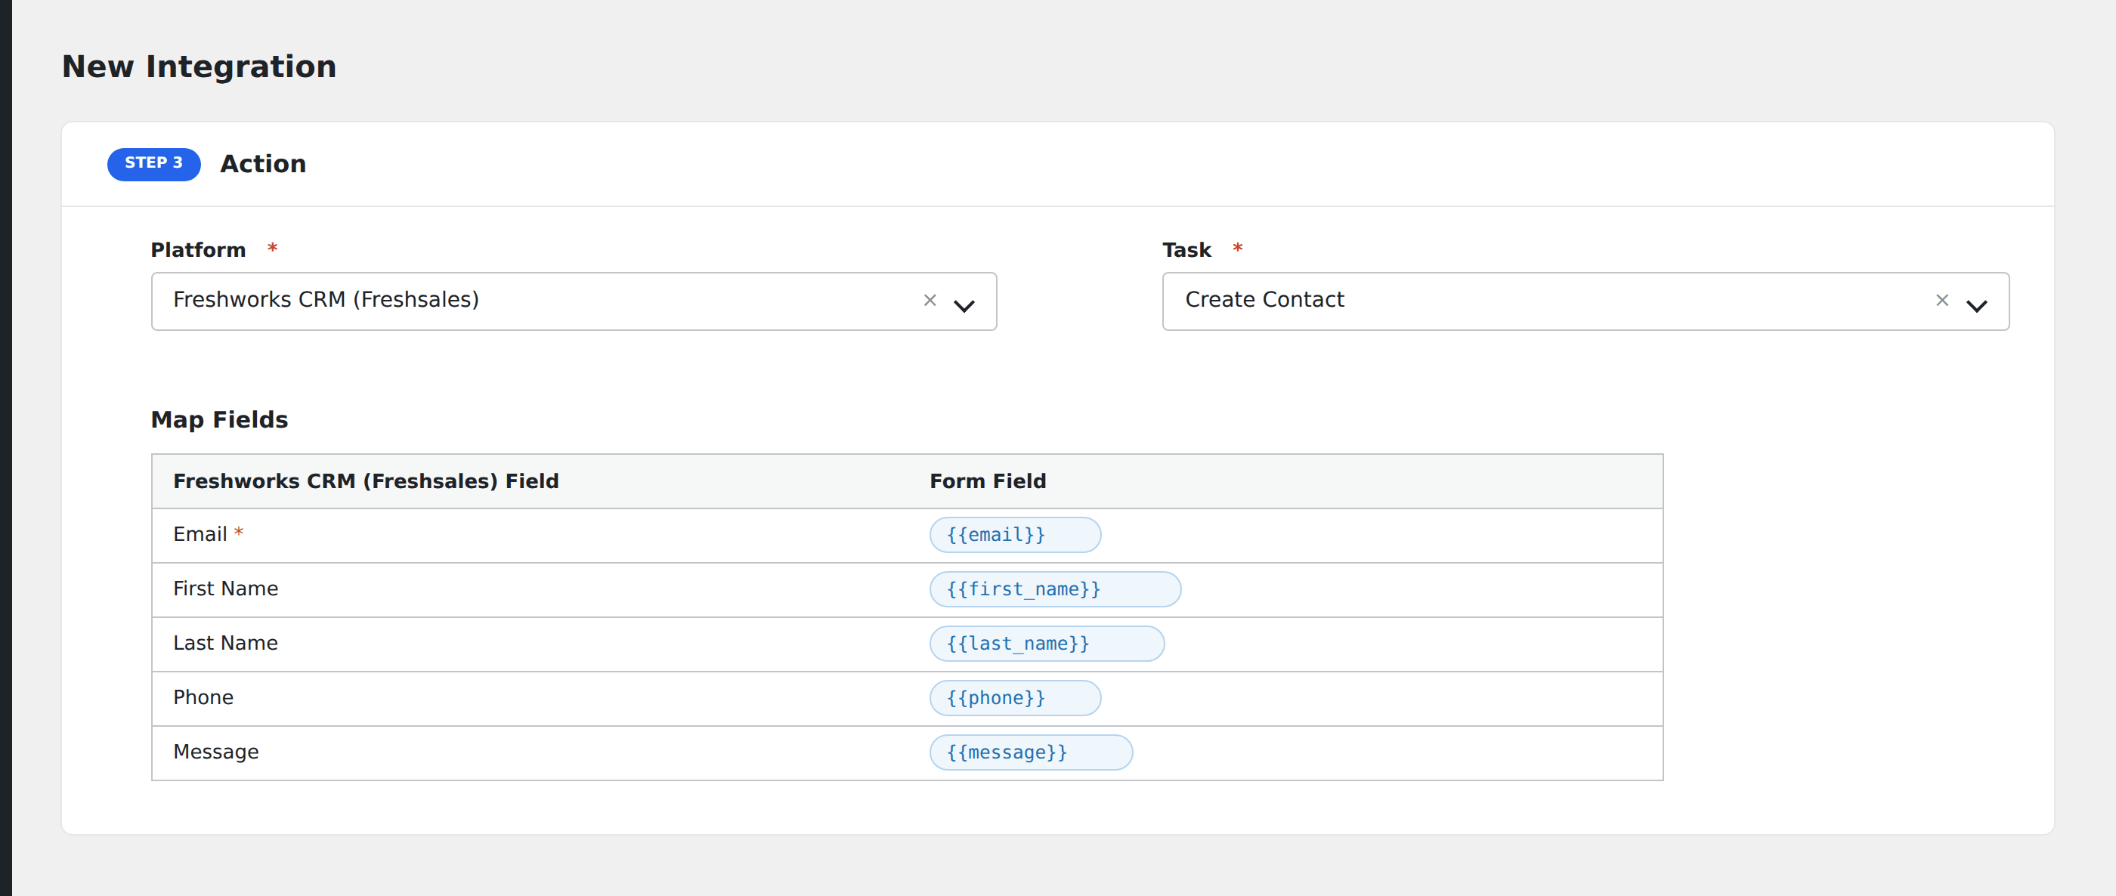
Task: Clear the Platform selection with the X icon
Action: point(929,301)
